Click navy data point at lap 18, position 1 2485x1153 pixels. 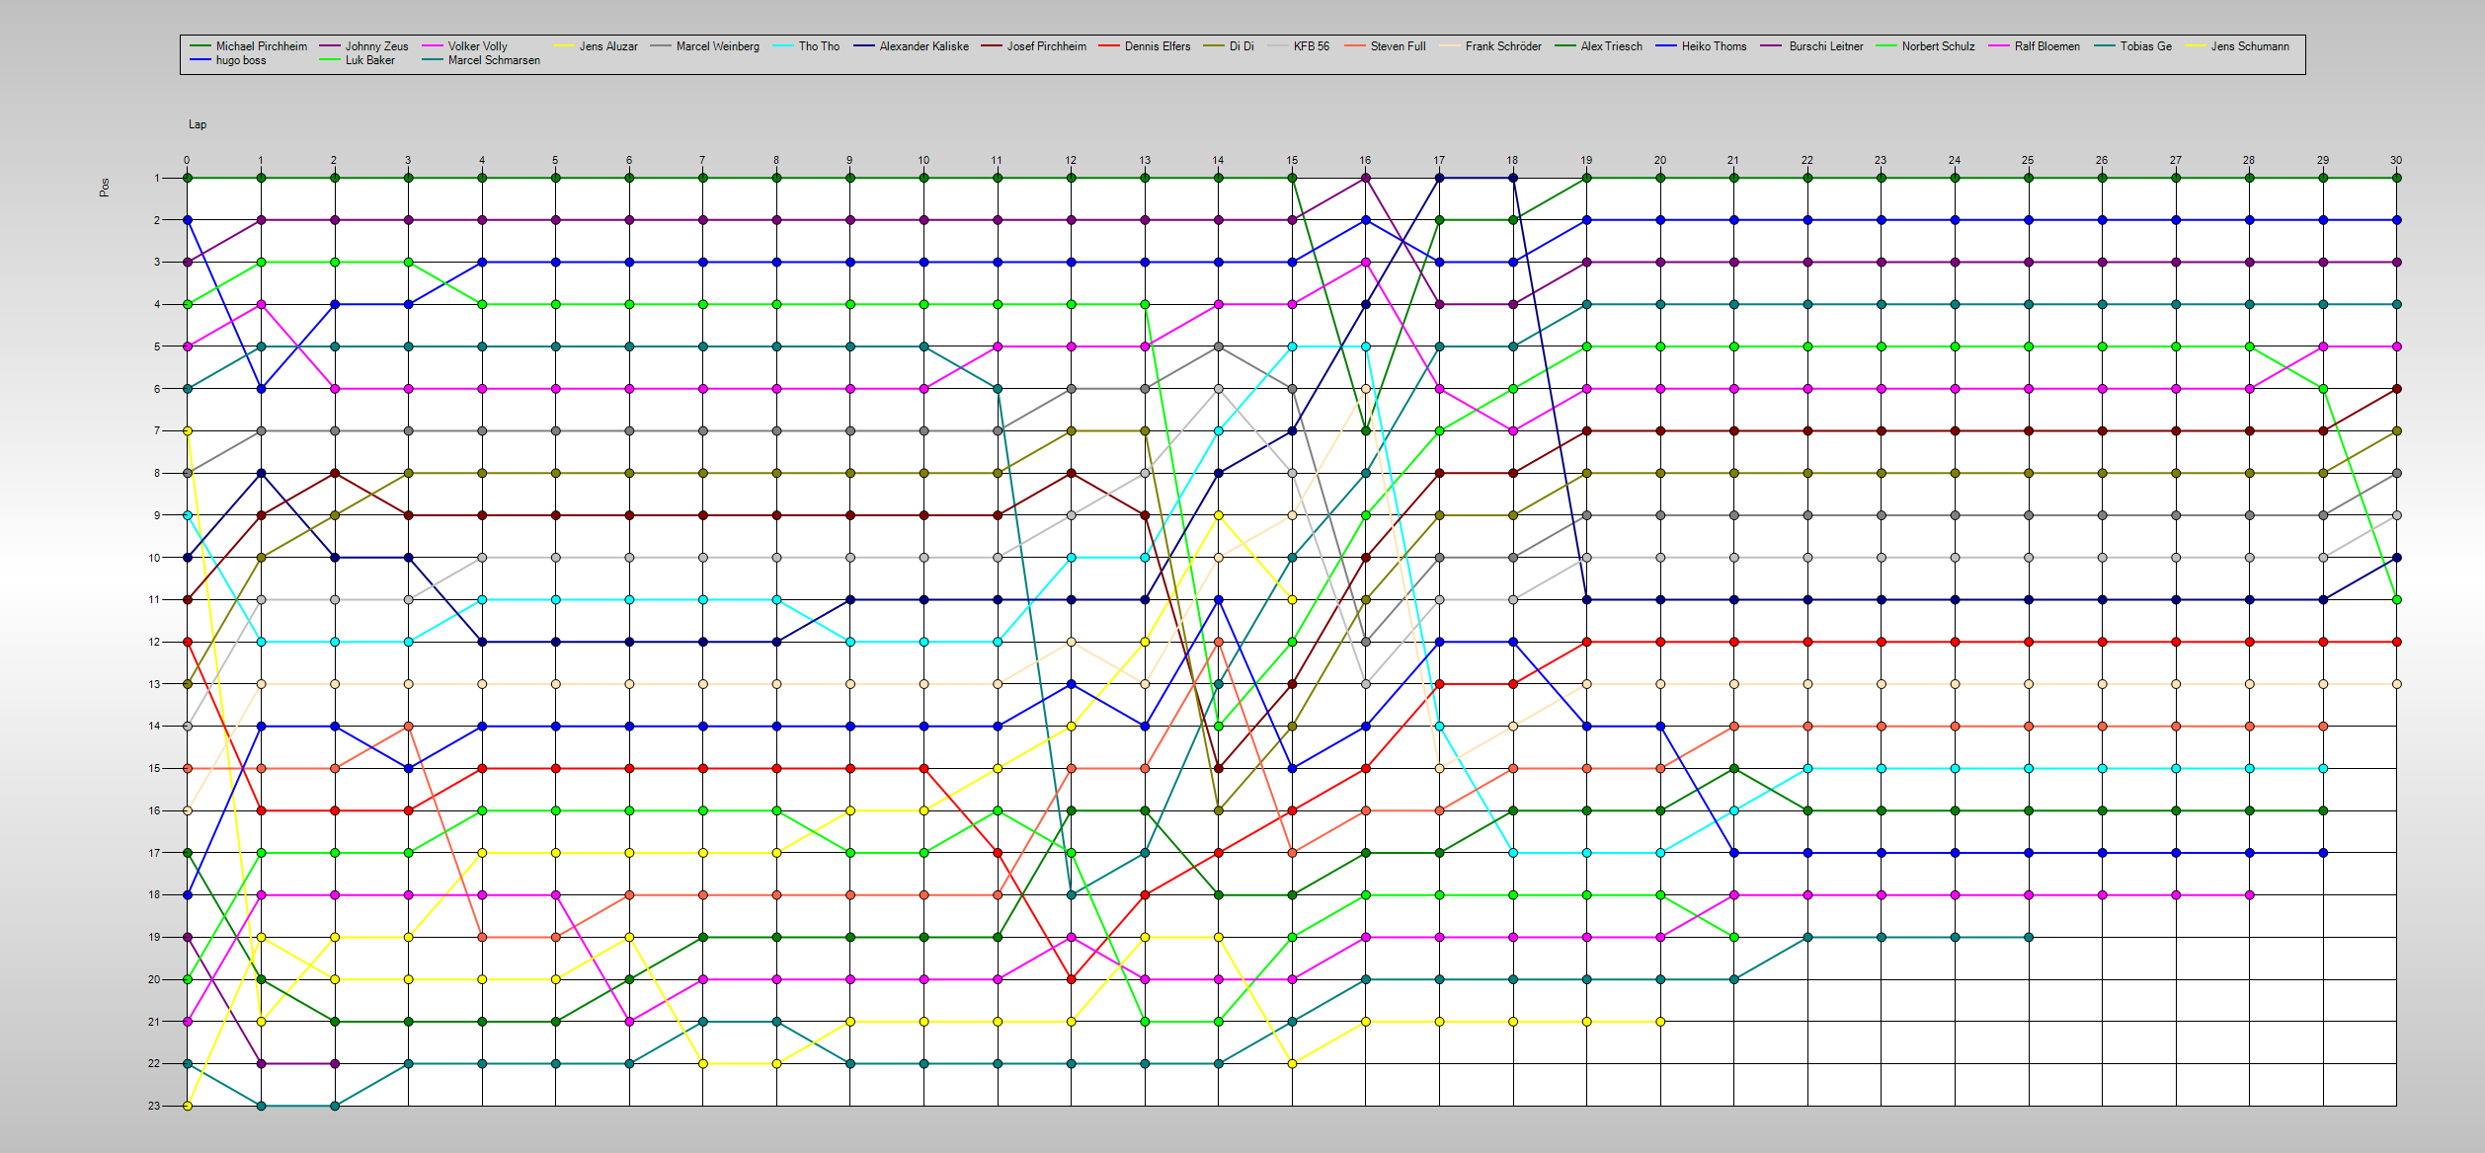click(x=1513, y=178)
